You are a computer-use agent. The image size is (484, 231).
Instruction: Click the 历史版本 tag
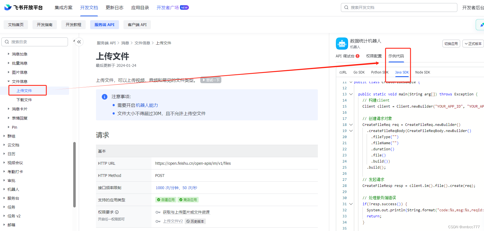tap(195, 221)
